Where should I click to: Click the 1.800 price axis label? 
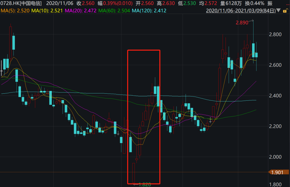pos(275,184)
